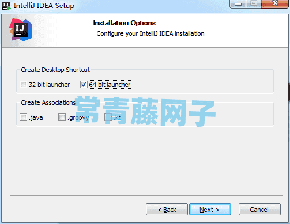
Task: Go to the next step with Next >
Action: [210, 210]
